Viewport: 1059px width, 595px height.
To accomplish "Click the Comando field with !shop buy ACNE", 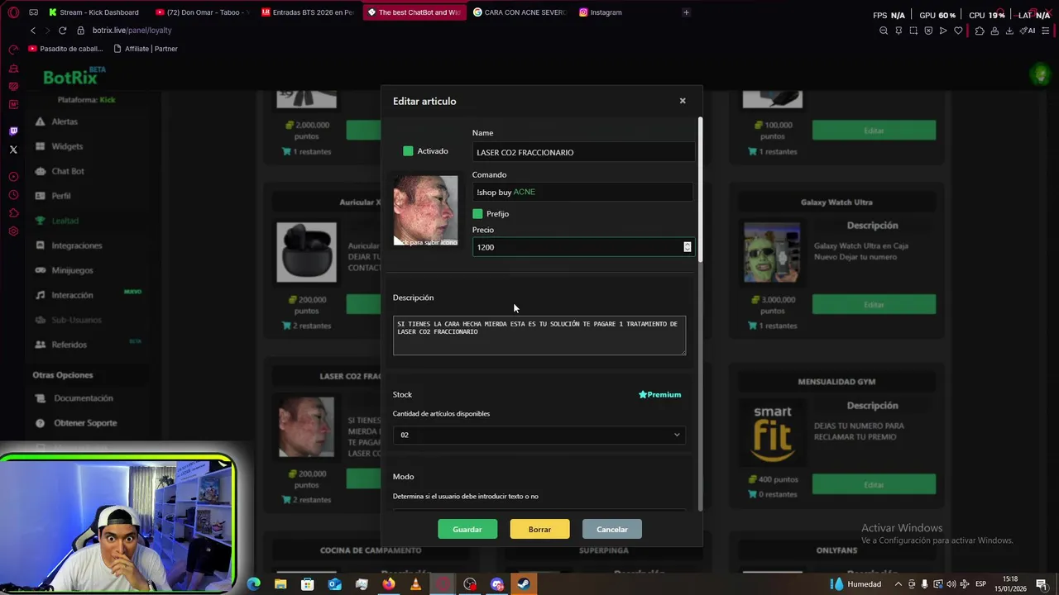I will (x=582, y=192).
